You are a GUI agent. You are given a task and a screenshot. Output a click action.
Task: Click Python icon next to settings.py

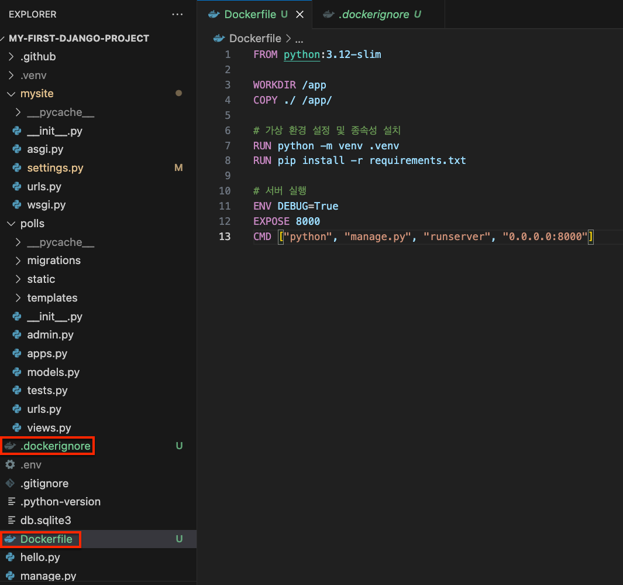coord(17,168)
